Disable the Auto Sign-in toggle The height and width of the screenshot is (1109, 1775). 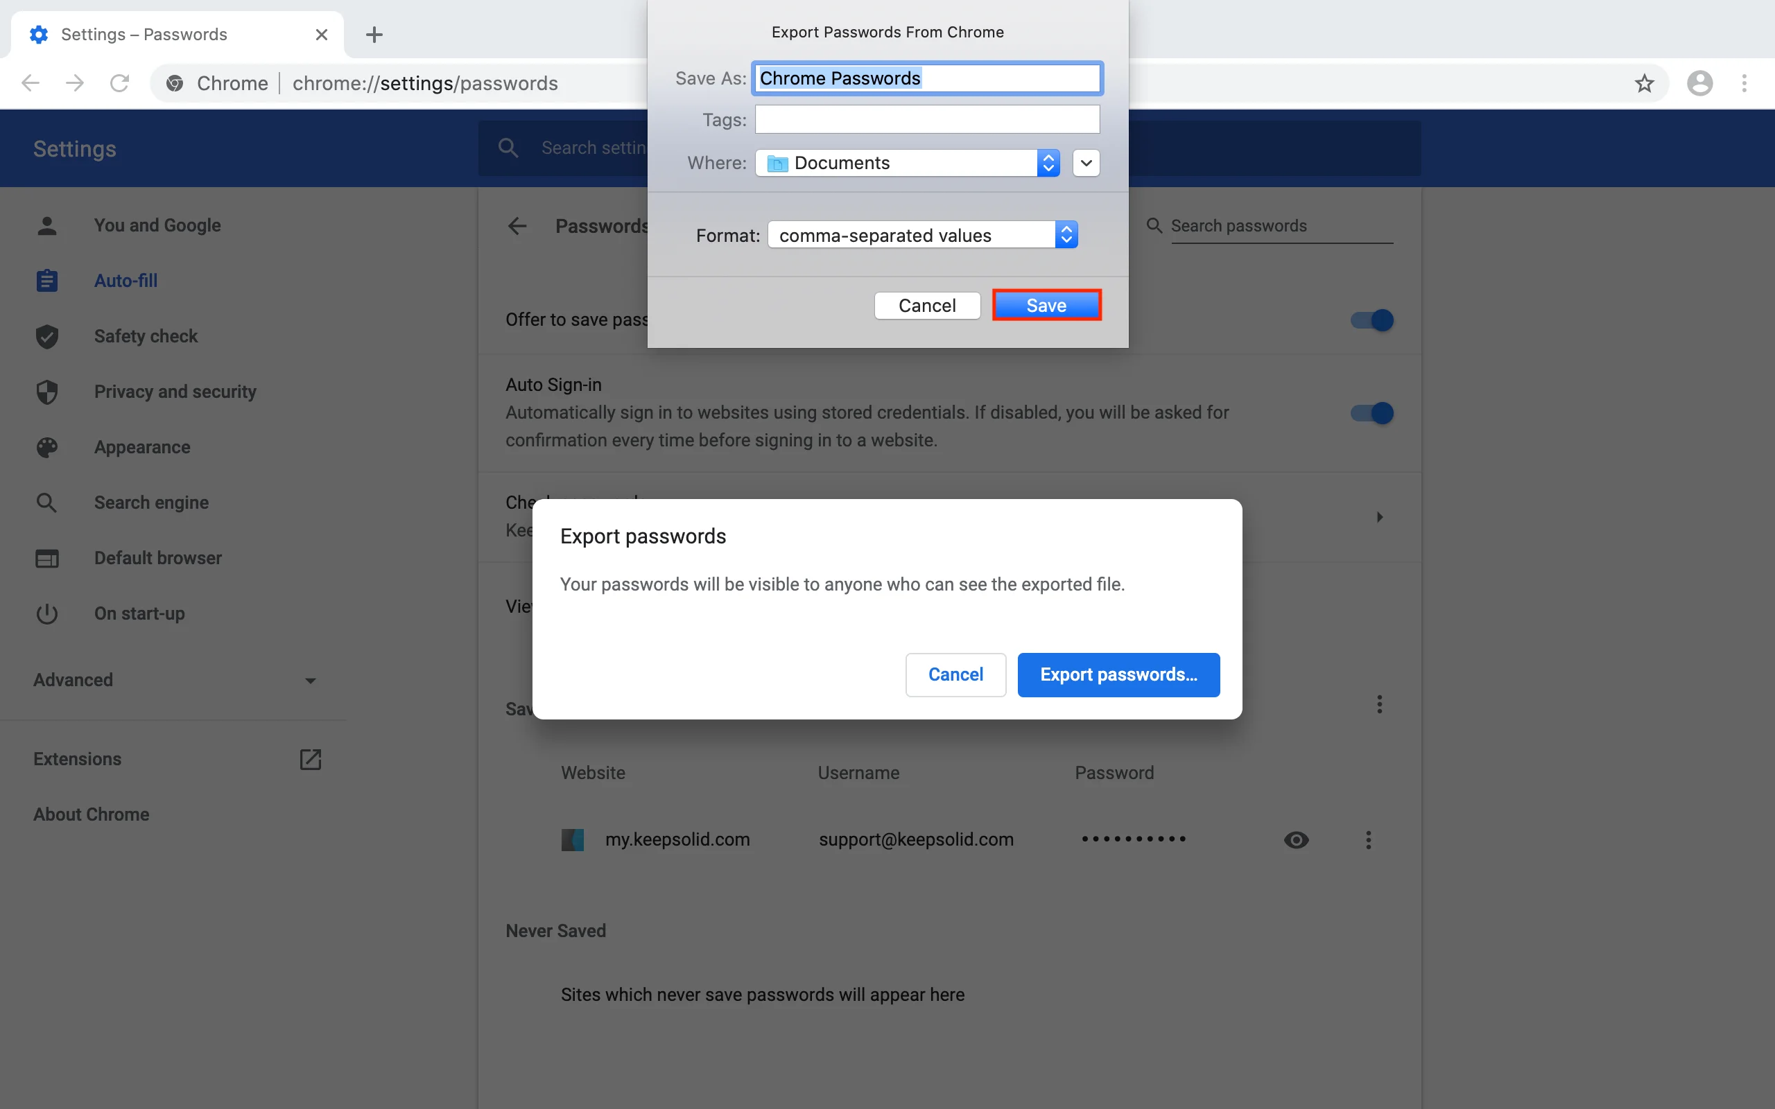1371,413
